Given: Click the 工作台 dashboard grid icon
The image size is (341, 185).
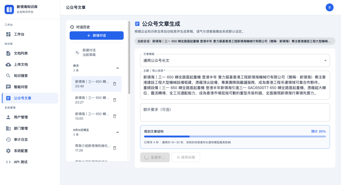Looking at the screenshot, I should [x=8, y=34].
